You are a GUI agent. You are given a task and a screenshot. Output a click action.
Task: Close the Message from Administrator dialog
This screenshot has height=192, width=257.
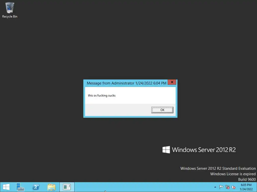point(172,82)
